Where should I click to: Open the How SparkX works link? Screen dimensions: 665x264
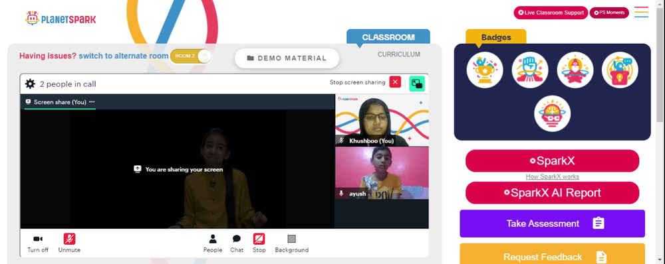[x=552, y=176]
